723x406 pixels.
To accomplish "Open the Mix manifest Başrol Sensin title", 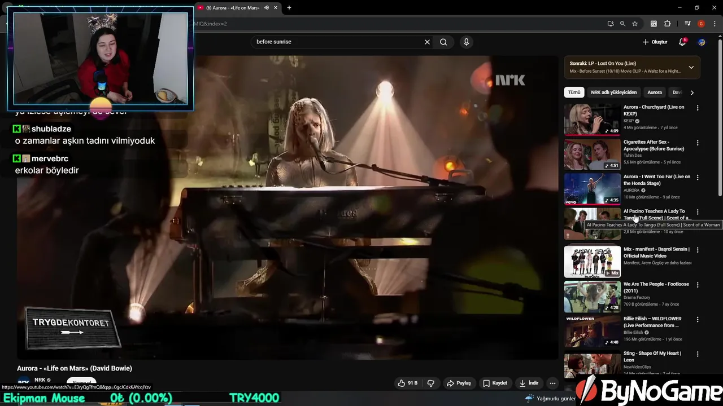I will click(x=656, y=253).
